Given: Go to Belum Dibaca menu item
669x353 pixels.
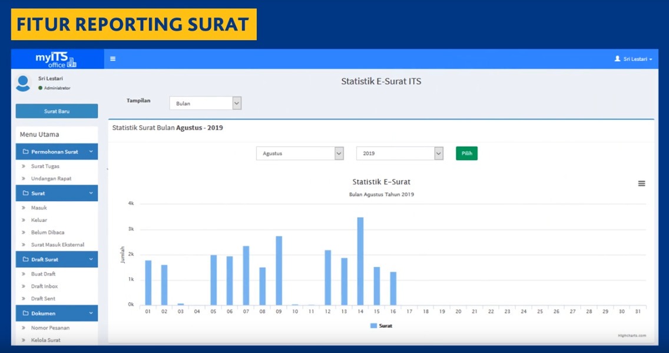Looking at the screenshot, I should [x=48, y=232].
